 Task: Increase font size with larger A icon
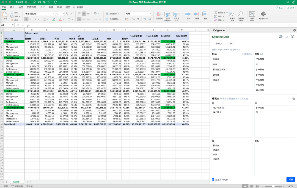coord(67,14)
